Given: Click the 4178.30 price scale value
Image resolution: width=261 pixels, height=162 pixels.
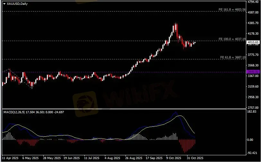Looking at the screenshot, I should [253, 34].
